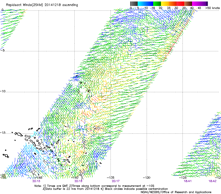Image resolution: width=221 pixels, height=194 pixels.
Task: Pick the brown 35-40 knots legend swatch
Action: click(x=188, y=4)
